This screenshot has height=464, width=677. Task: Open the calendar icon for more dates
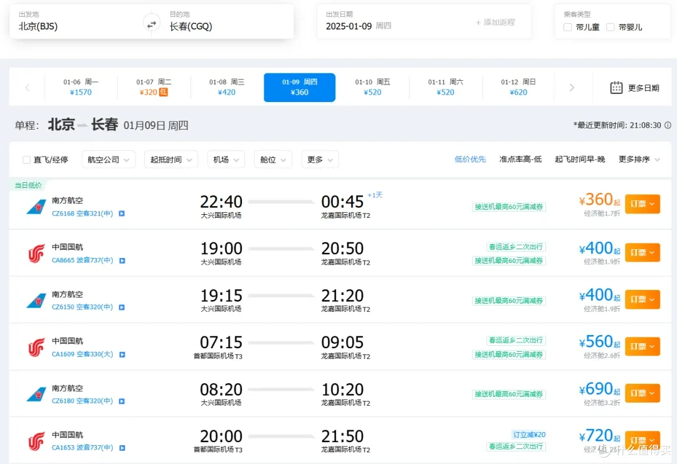(616, 88)
